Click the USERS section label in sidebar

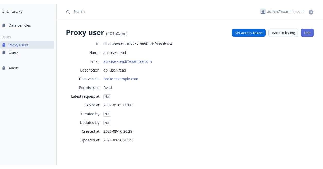click(x=6, y=37)
